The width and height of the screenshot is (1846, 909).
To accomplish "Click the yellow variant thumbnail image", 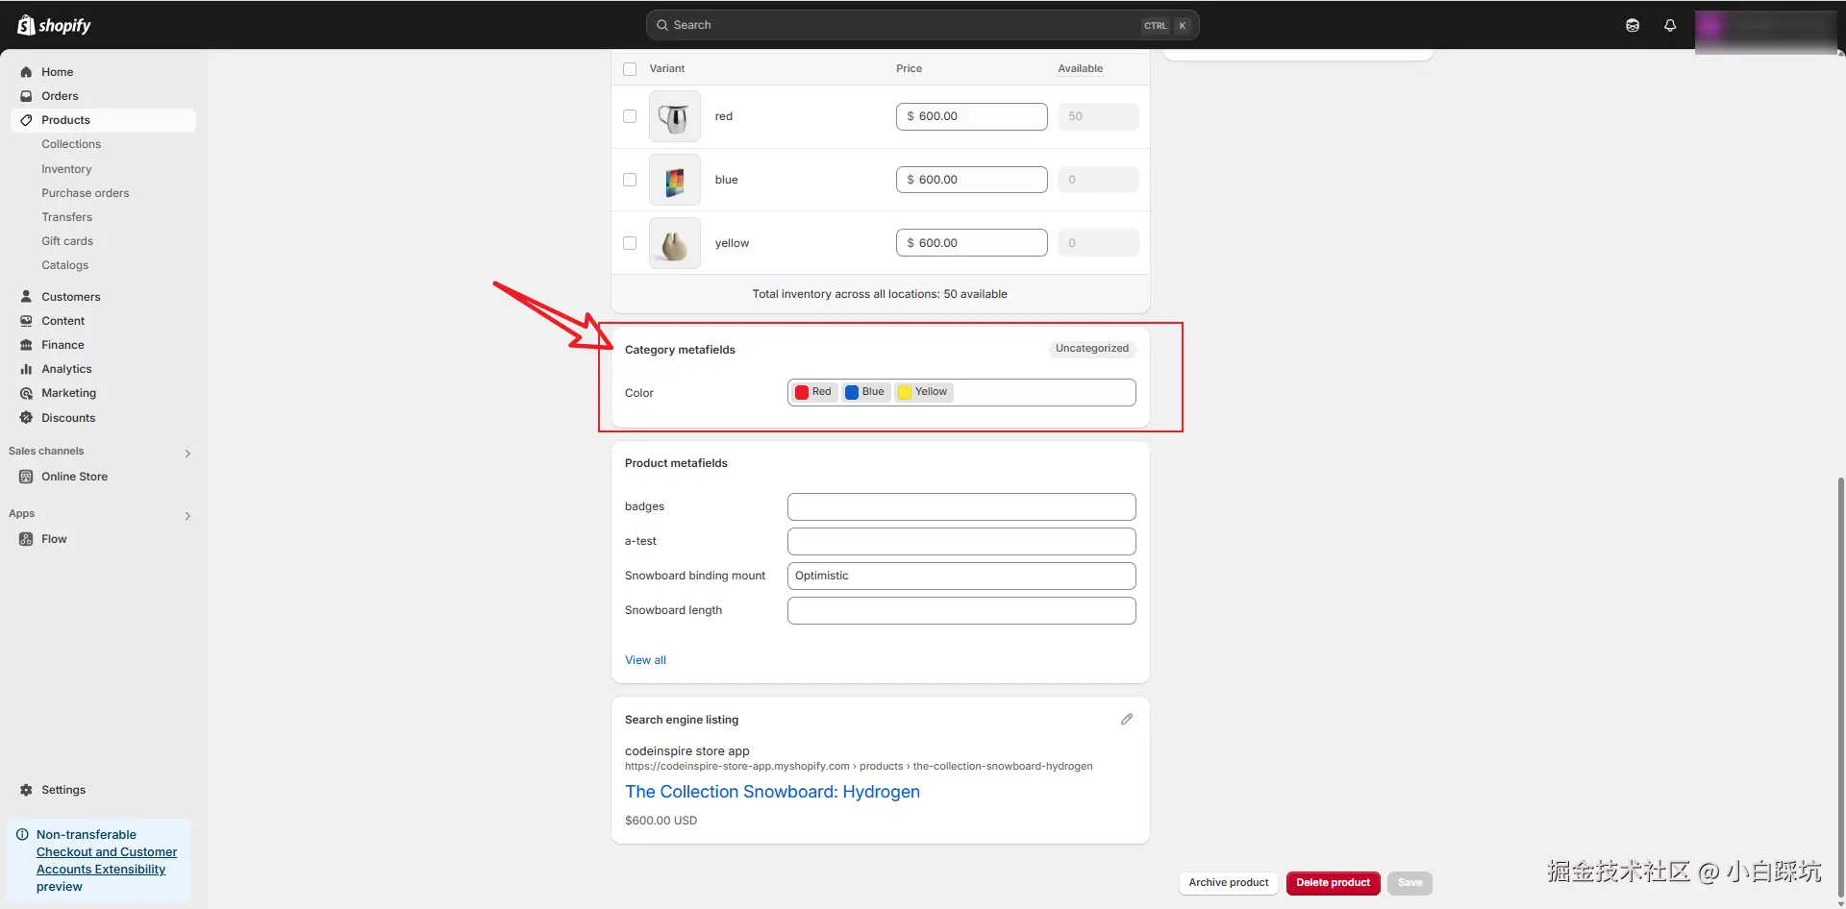I will (x=675, y=243).
